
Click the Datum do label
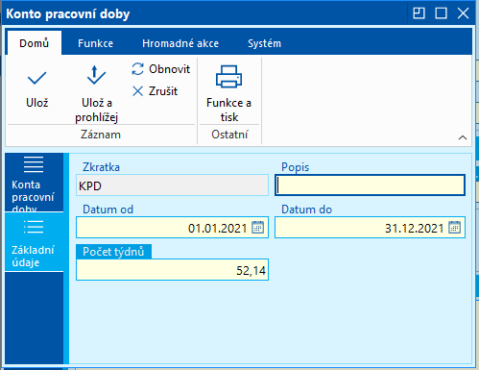[x=306, y=210]
